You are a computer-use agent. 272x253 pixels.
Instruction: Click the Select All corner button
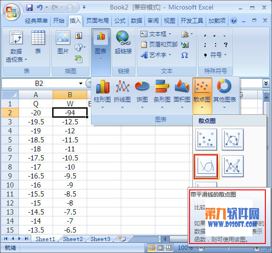pyautogui.click(x=10, y=95)
